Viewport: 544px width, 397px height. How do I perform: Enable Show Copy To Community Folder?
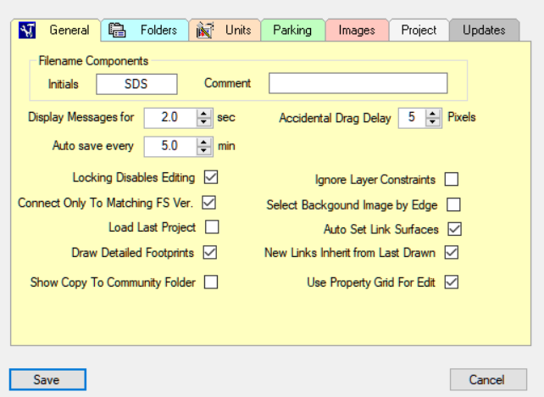click(x=211, y=282)
